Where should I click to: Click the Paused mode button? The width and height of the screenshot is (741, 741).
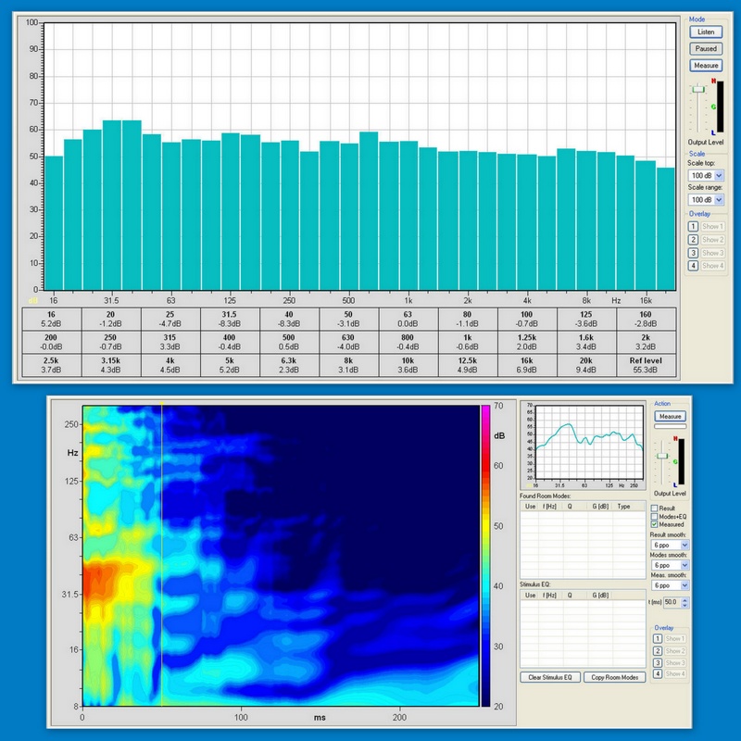tap(705, 48)
